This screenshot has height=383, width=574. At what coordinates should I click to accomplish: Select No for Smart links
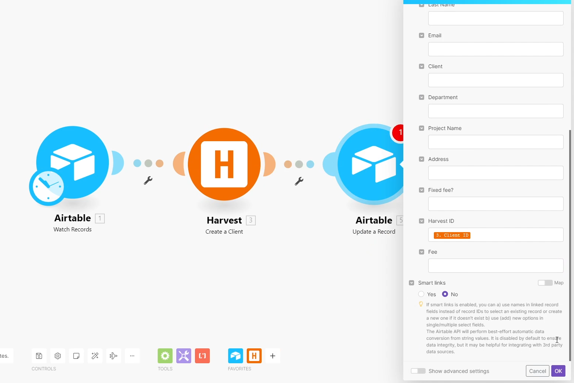click(445, 294)
